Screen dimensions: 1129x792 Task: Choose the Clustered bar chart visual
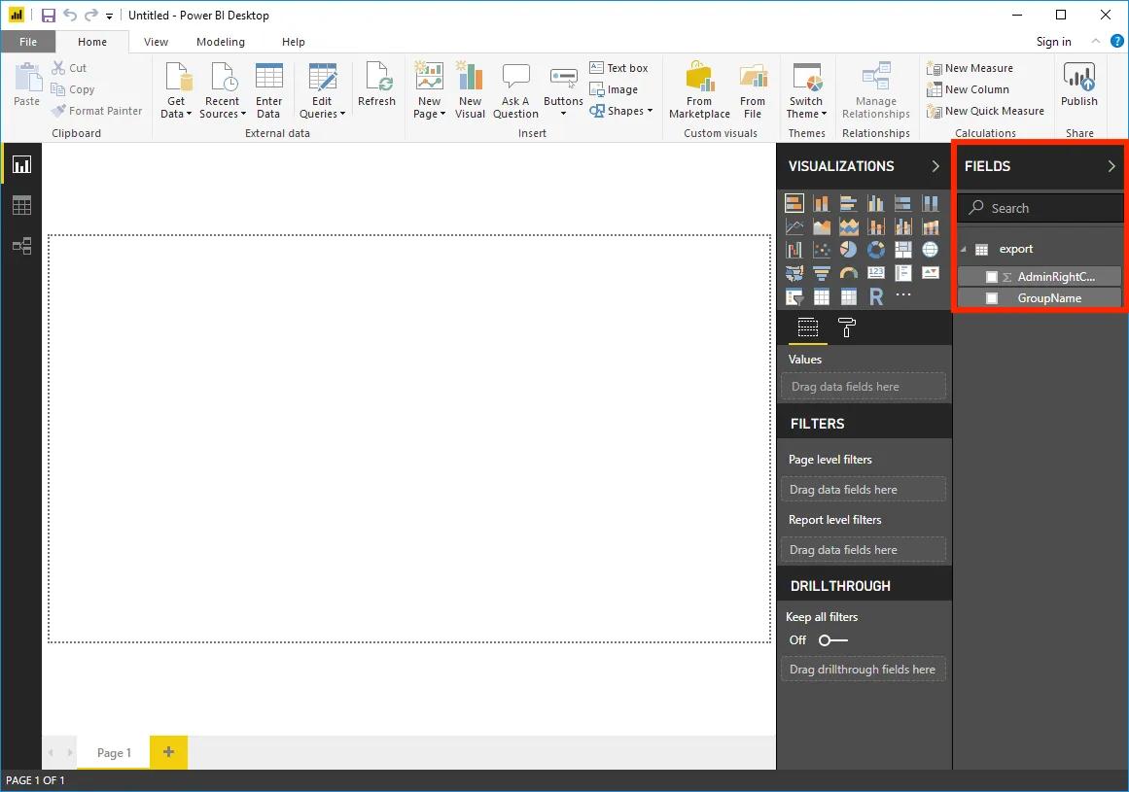848,203
